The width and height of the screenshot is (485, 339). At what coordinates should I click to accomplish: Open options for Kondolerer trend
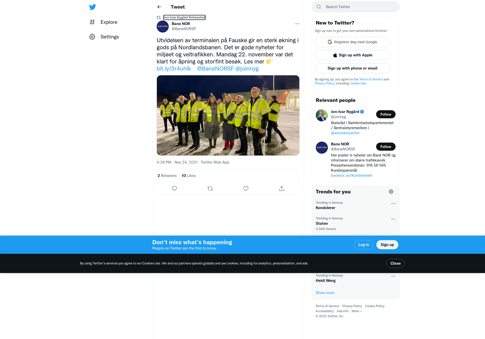click(x=393, y=204)
